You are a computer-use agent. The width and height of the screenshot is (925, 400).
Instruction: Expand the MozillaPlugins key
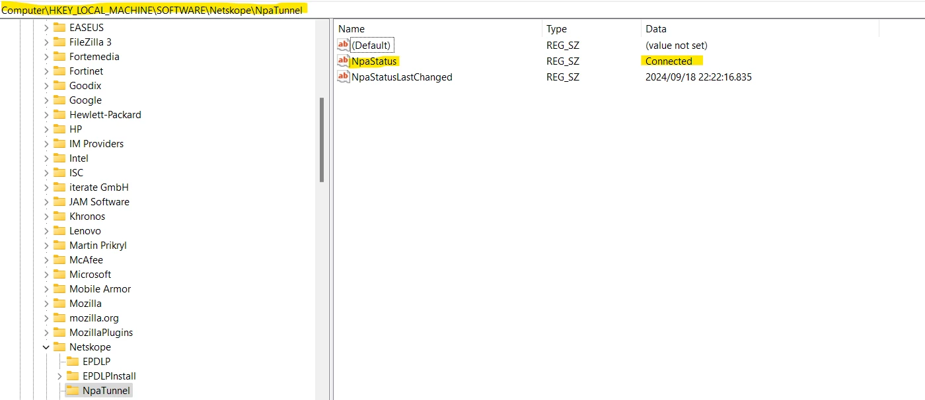click(46, 333)
